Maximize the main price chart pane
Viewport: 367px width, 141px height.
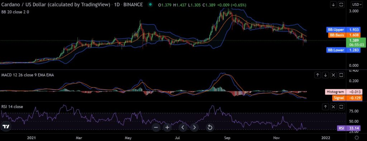pos(341,5)
